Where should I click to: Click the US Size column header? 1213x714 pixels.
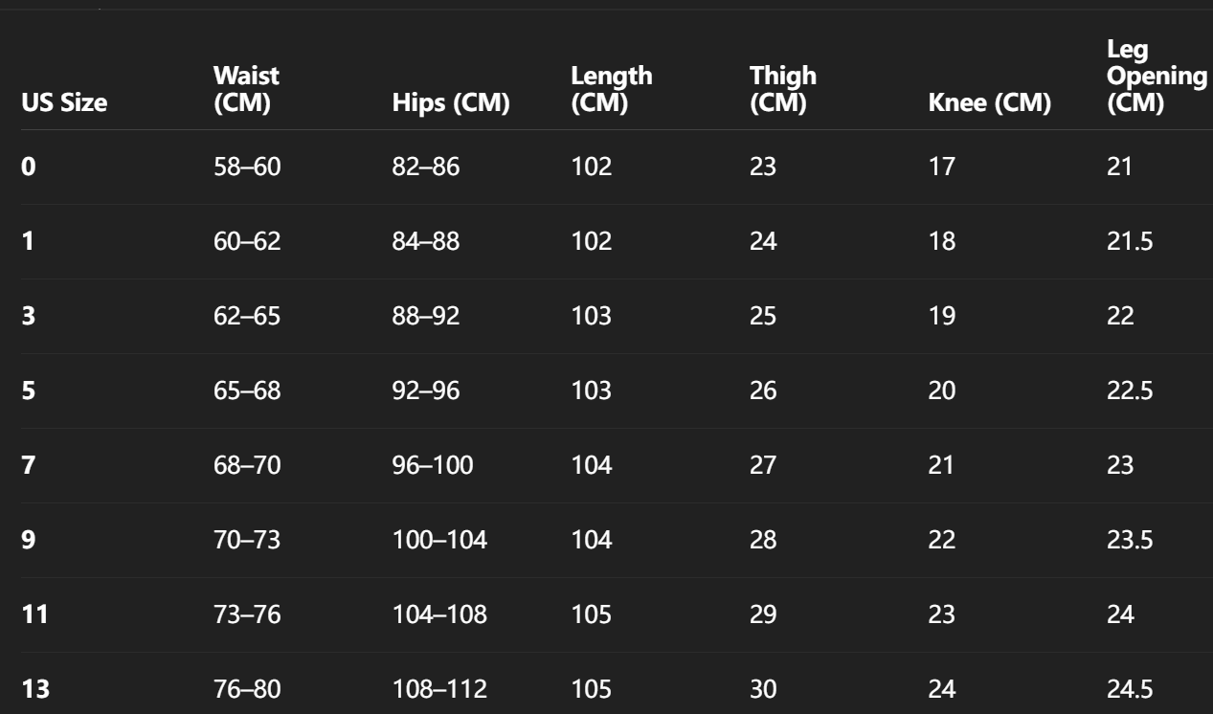pyautogui.click(x=63, y=104)
